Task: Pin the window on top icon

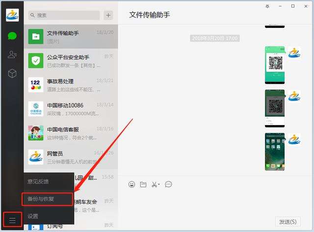Action: (267, 6)
